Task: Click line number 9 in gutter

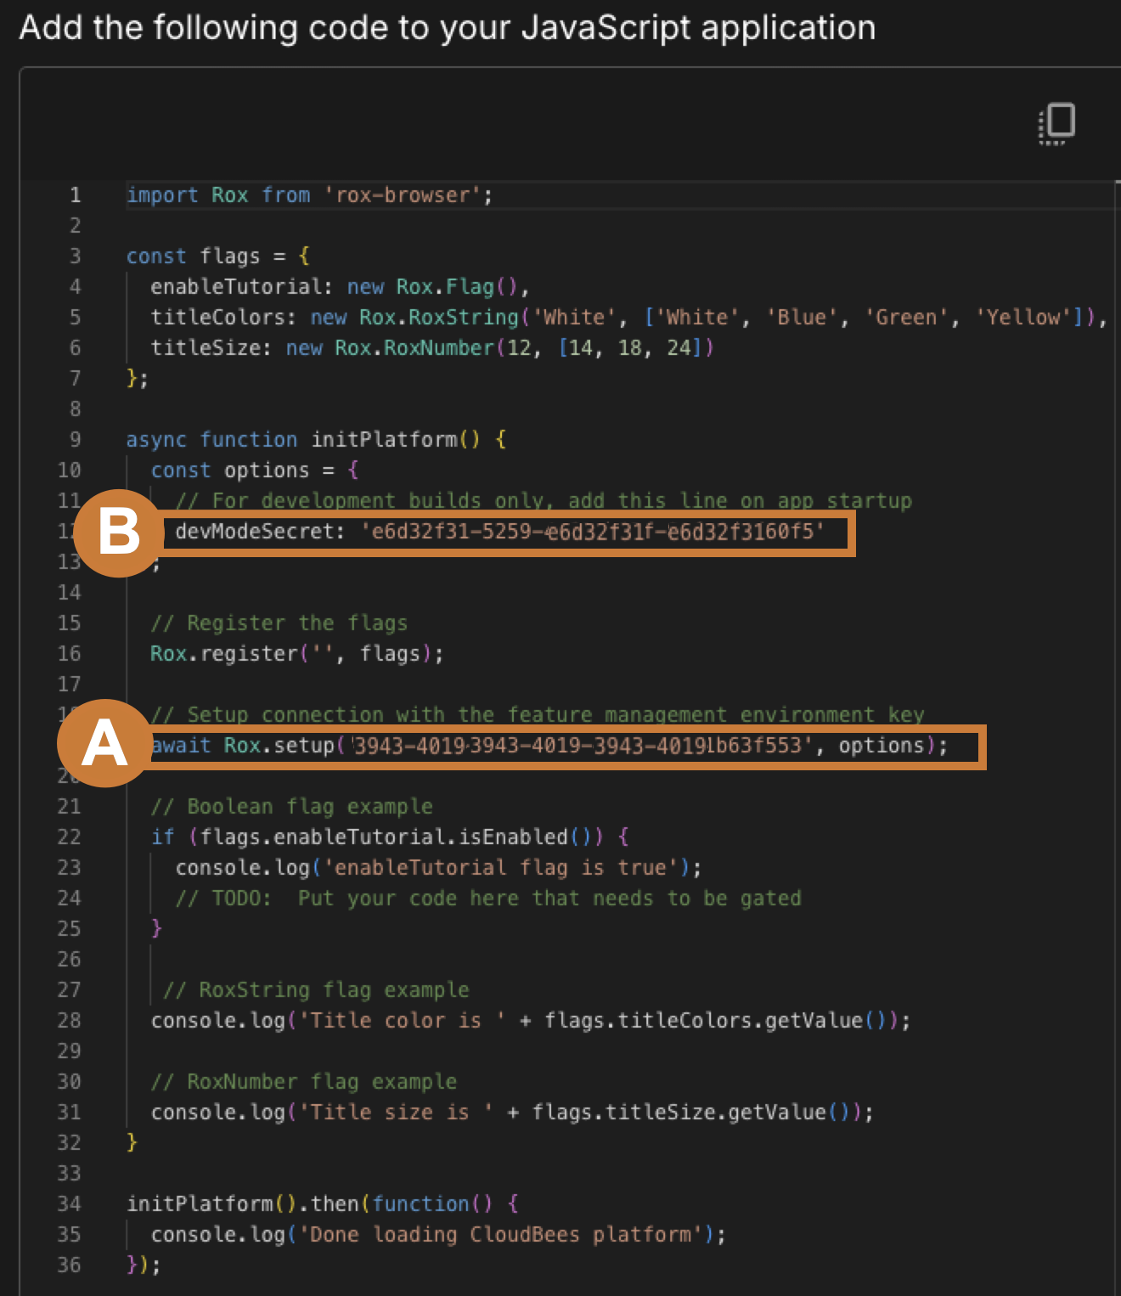Action: [x=76, y=440]
